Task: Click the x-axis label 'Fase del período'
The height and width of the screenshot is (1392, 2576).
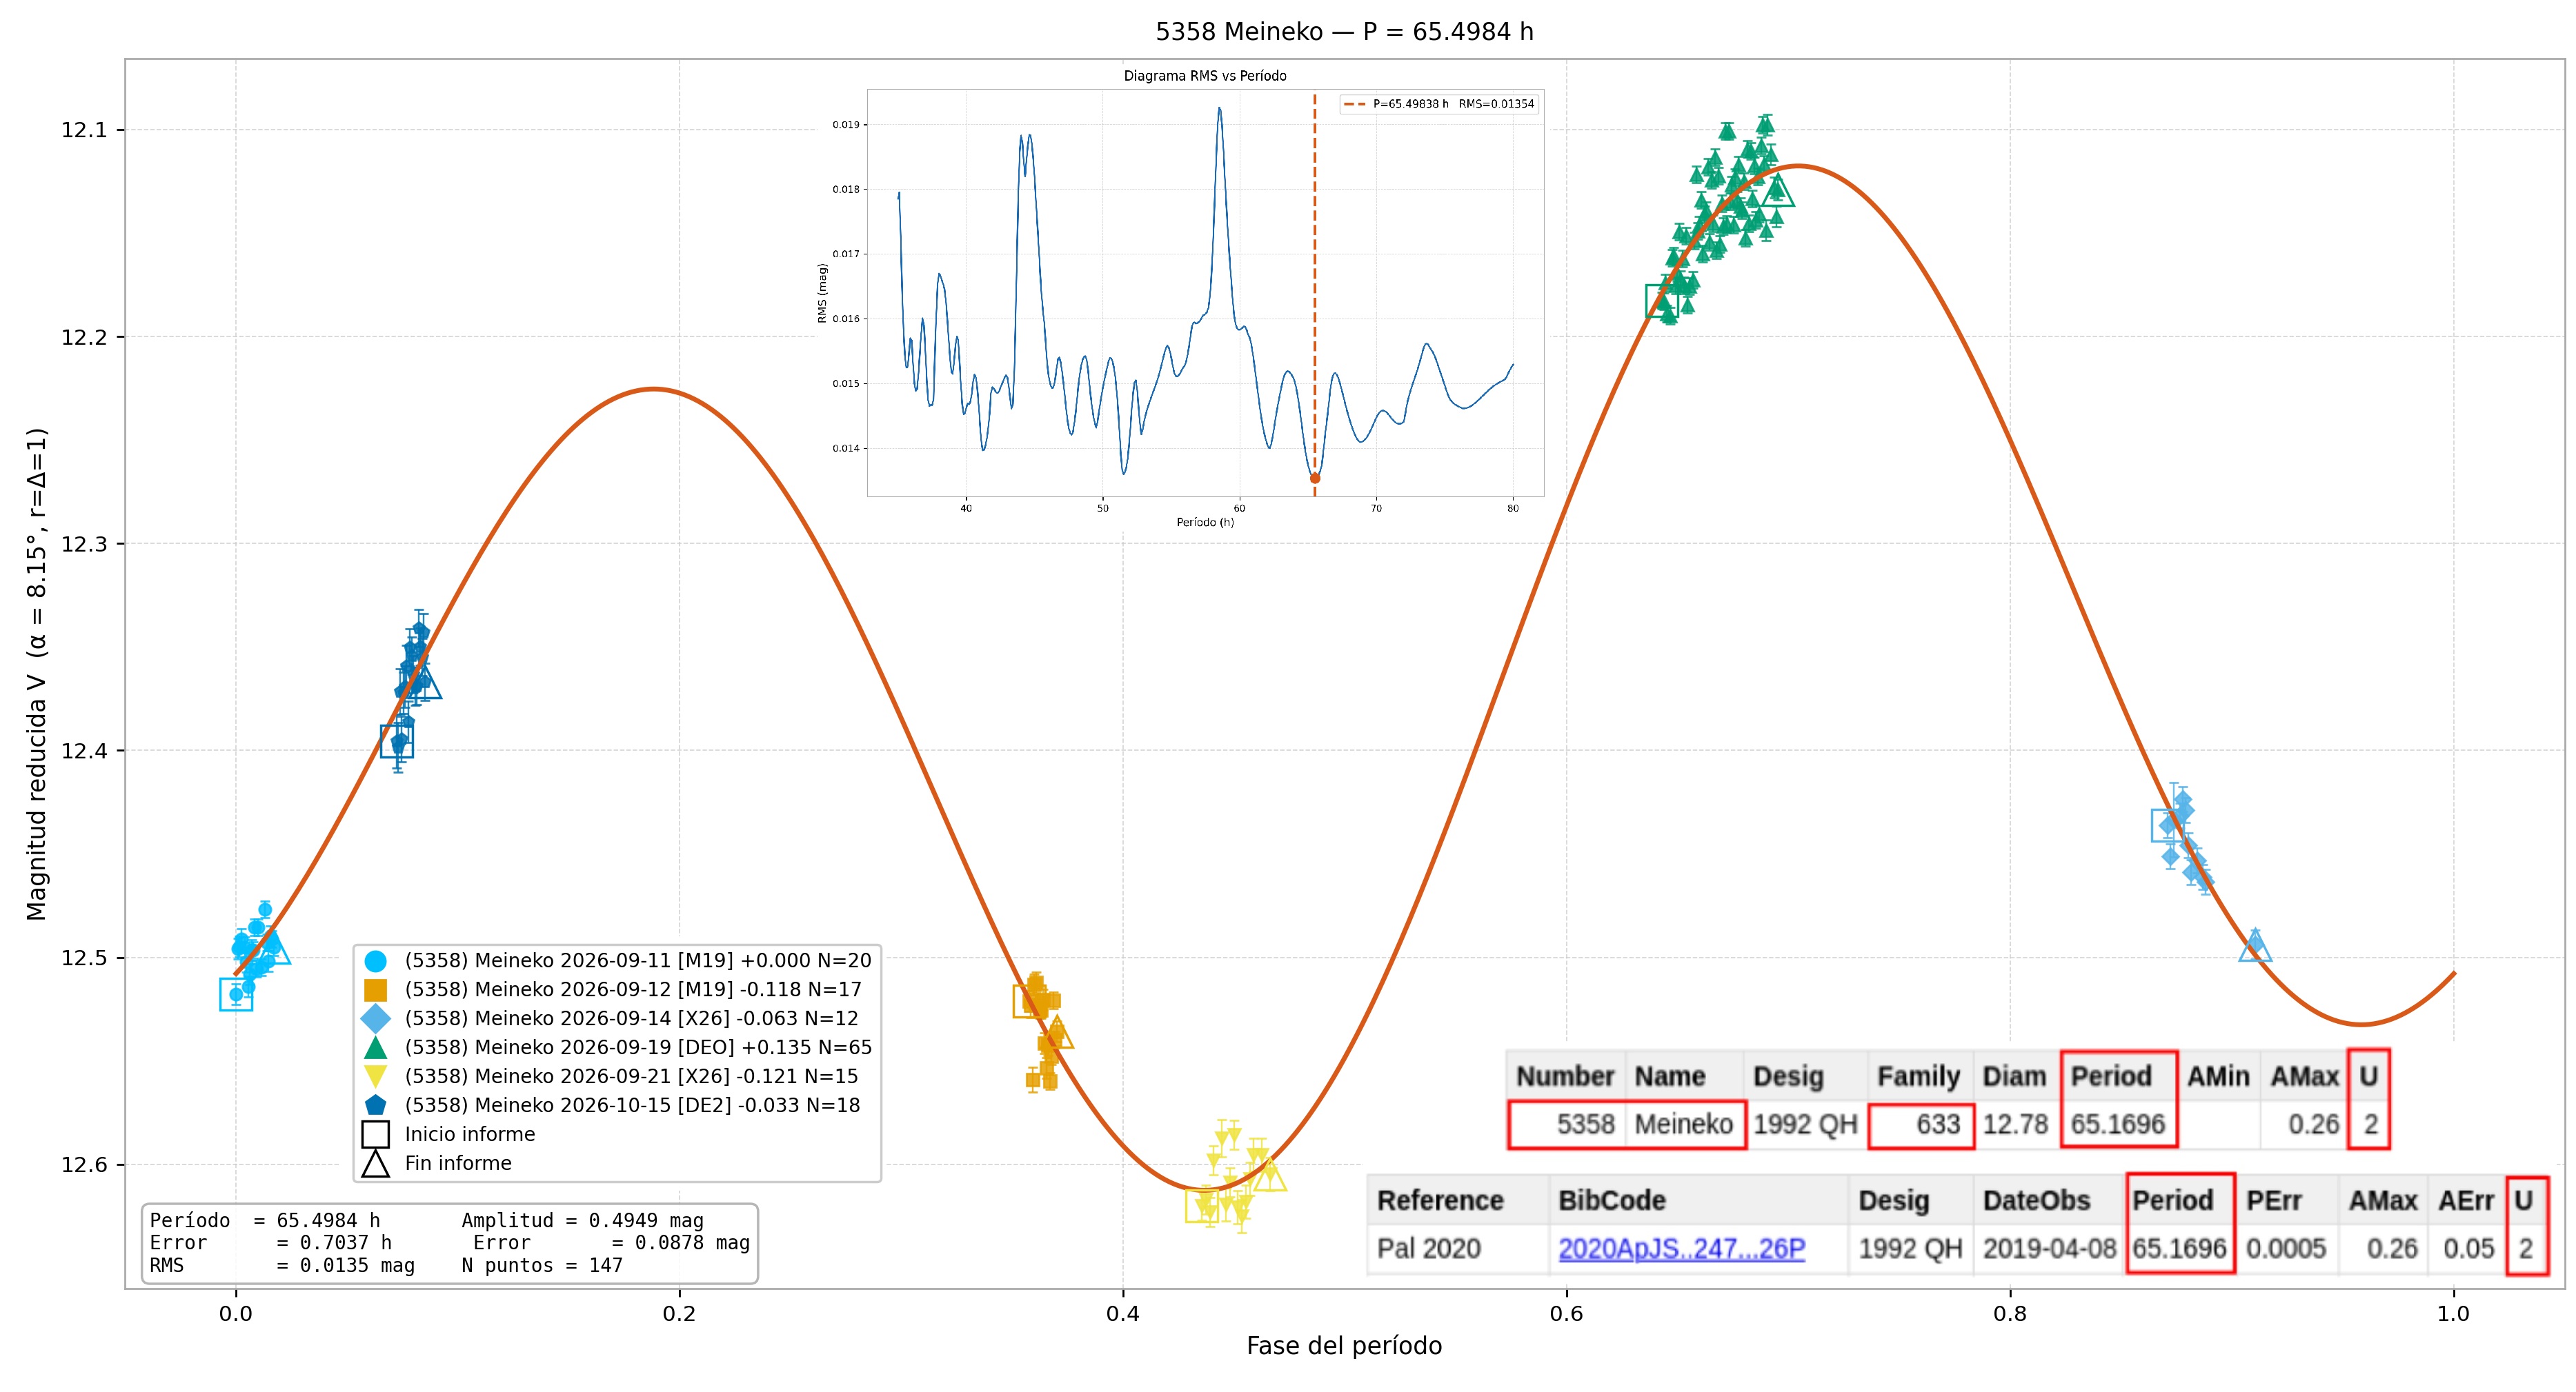Action: click(x=1344, y=1346)
